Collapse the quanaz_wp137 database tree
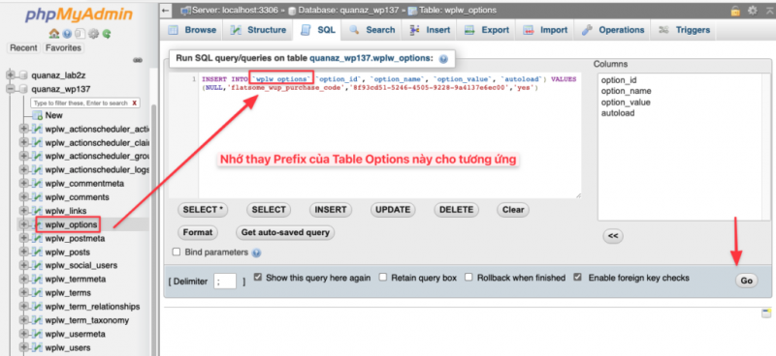Image resolution: width=776 pixels, height=356 pixels. coord(10,89)
